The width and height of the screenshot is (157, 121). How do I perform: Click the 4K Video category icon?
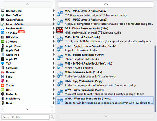click(x=3, y=33)
